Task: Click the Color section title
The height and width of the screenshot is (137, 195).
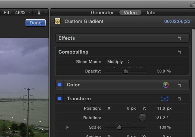Action: pyautogui.click(x=73, y=85)
